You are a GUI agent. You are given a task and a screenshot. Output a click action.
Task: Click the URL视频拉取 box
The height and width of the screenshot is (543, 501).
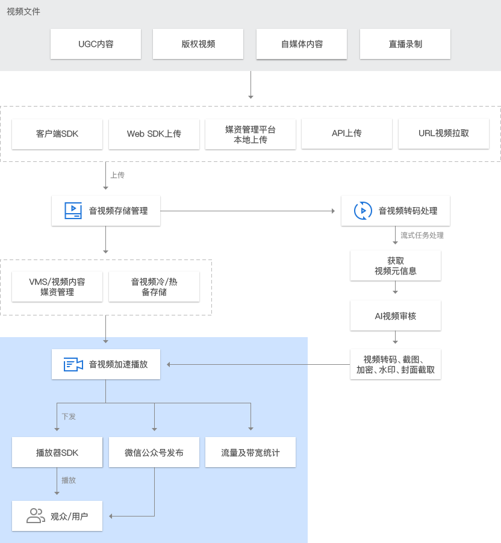pyautogui.click(x=443, y=134)
